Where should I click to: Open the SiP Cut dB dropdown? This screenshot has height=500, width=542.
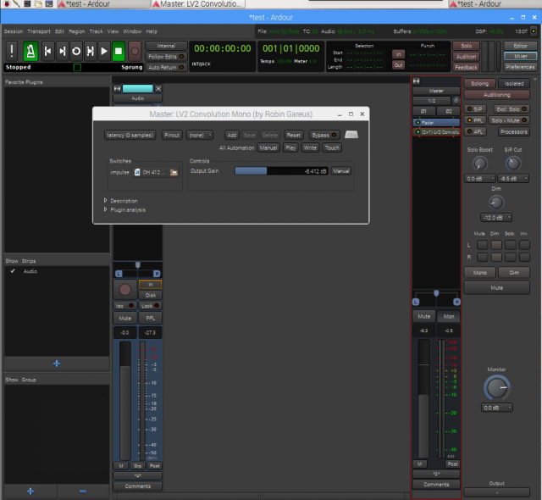coord(513,179)
